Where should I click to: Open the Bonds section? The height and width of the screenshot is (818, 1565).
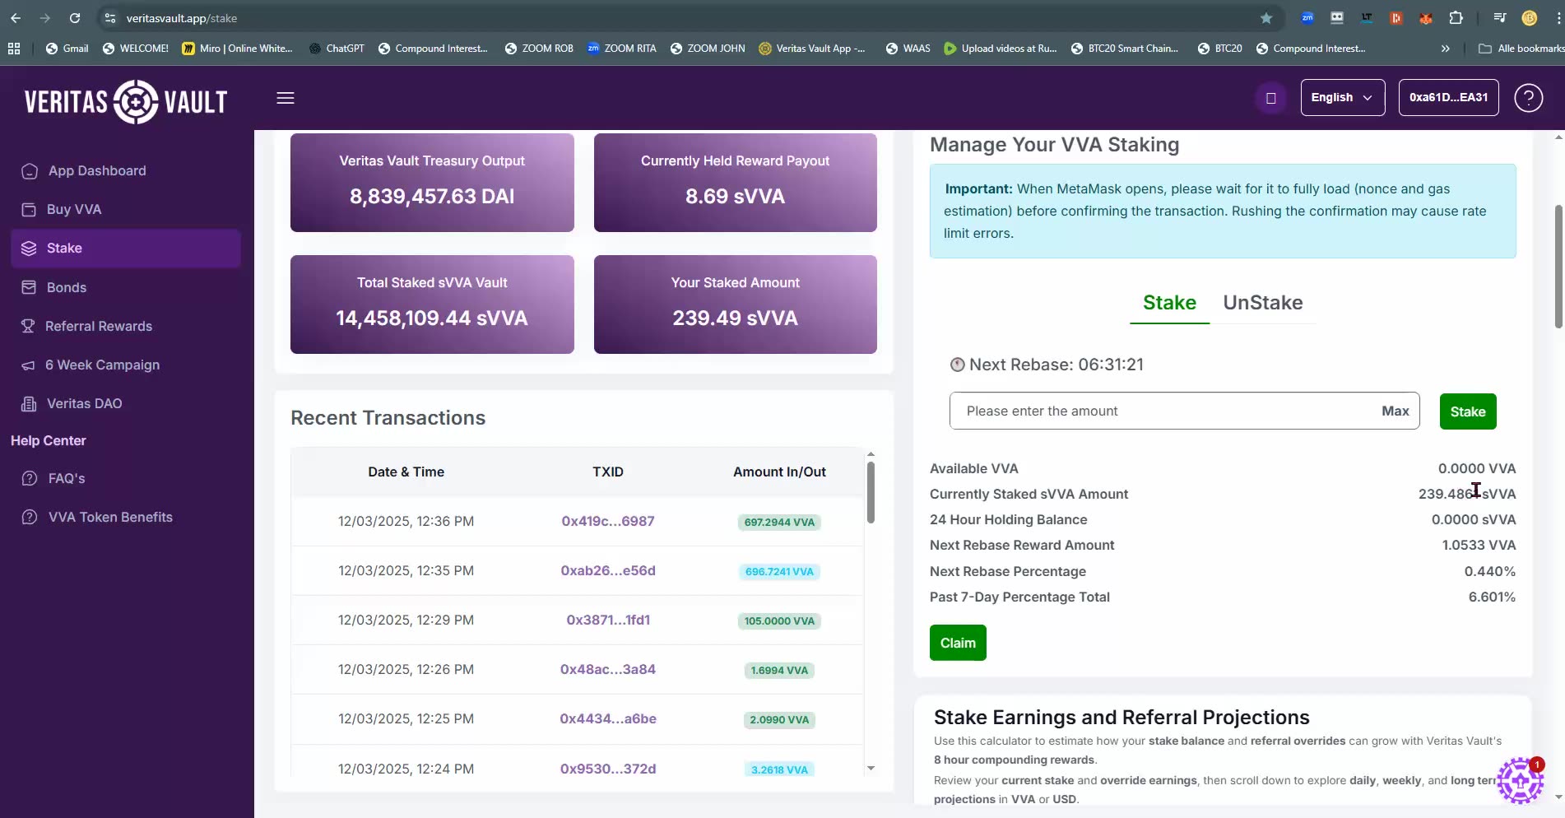pyautogui.click(x=66, y=287)
